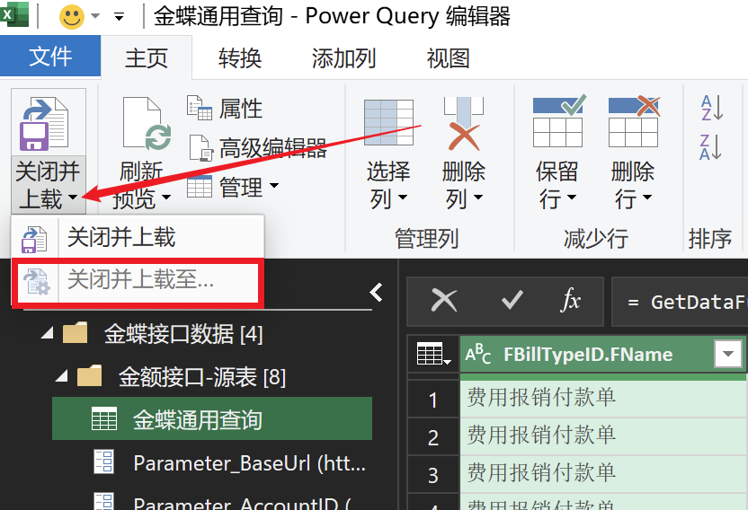Screen dimensions: 748x510
Task: Click the 保留行 keep rows icon
Action: point(558,121)
